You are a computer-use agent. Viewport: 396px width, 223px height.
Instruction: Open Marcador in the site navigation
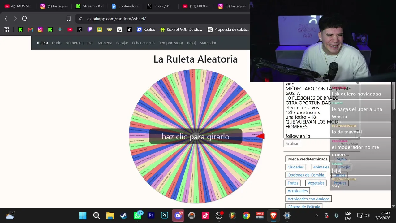(208, 43)
